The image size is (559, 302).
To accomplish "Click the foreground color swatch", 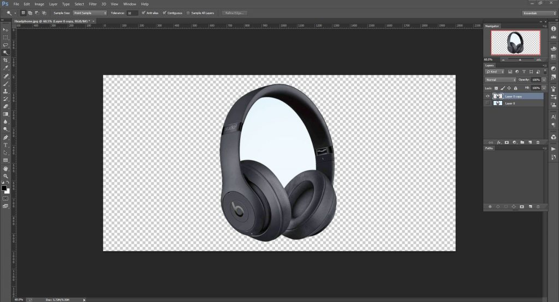I will pyautogui.click(x=4, y=188).
